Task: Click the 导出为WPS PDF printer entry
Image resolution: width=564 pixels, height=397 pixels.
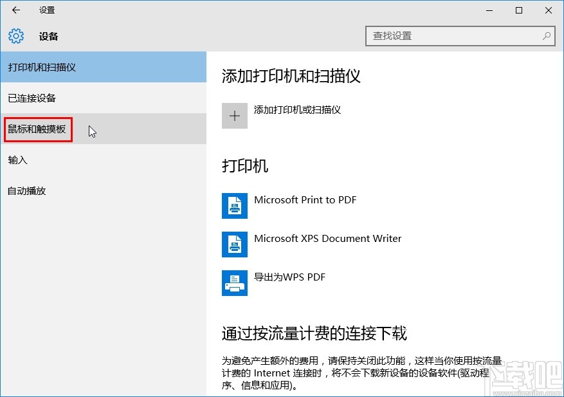Action: tap(291, 277)
